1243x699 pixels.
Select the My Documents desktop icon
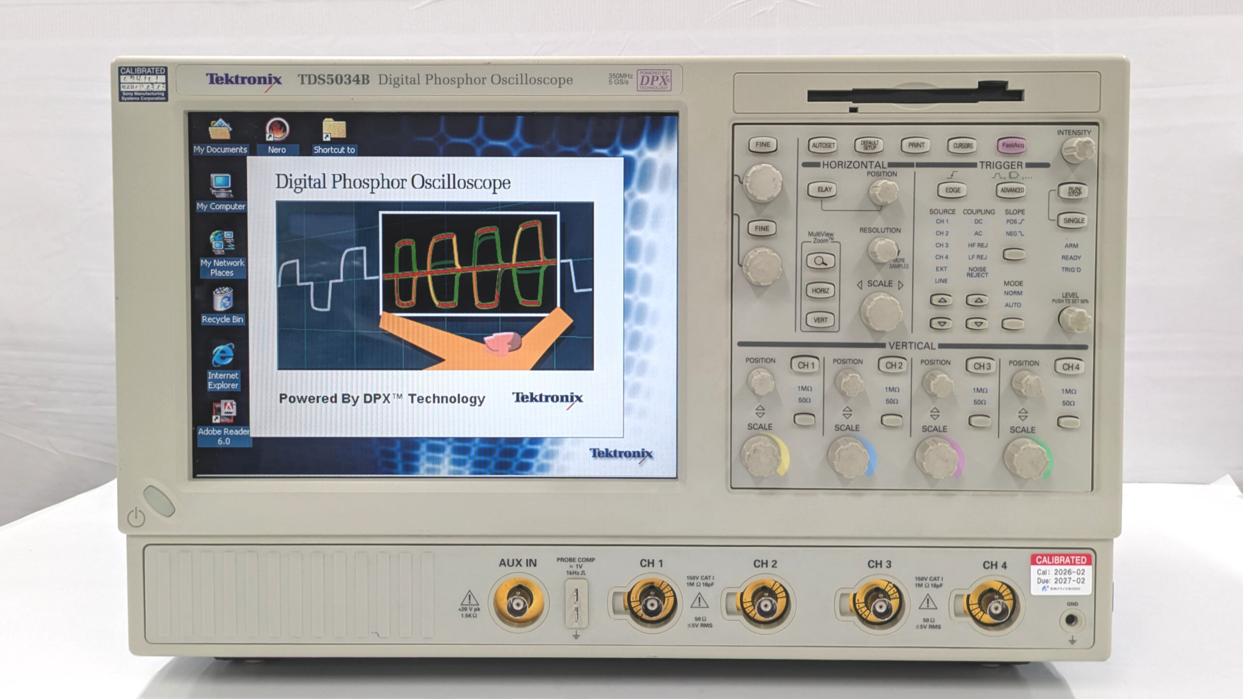click(x=220, y=136)
